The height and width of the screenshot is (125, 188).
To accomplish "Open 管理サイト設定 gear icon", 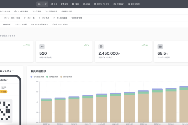I will [x=95, y=4].
